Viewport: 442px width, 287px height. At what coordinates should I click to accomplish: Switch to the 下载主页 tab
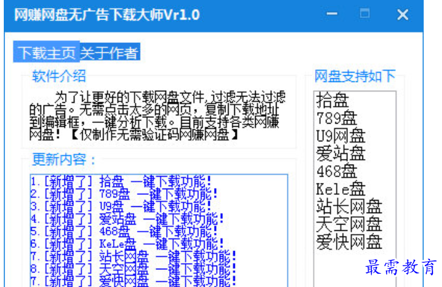(x=46, y=52)
